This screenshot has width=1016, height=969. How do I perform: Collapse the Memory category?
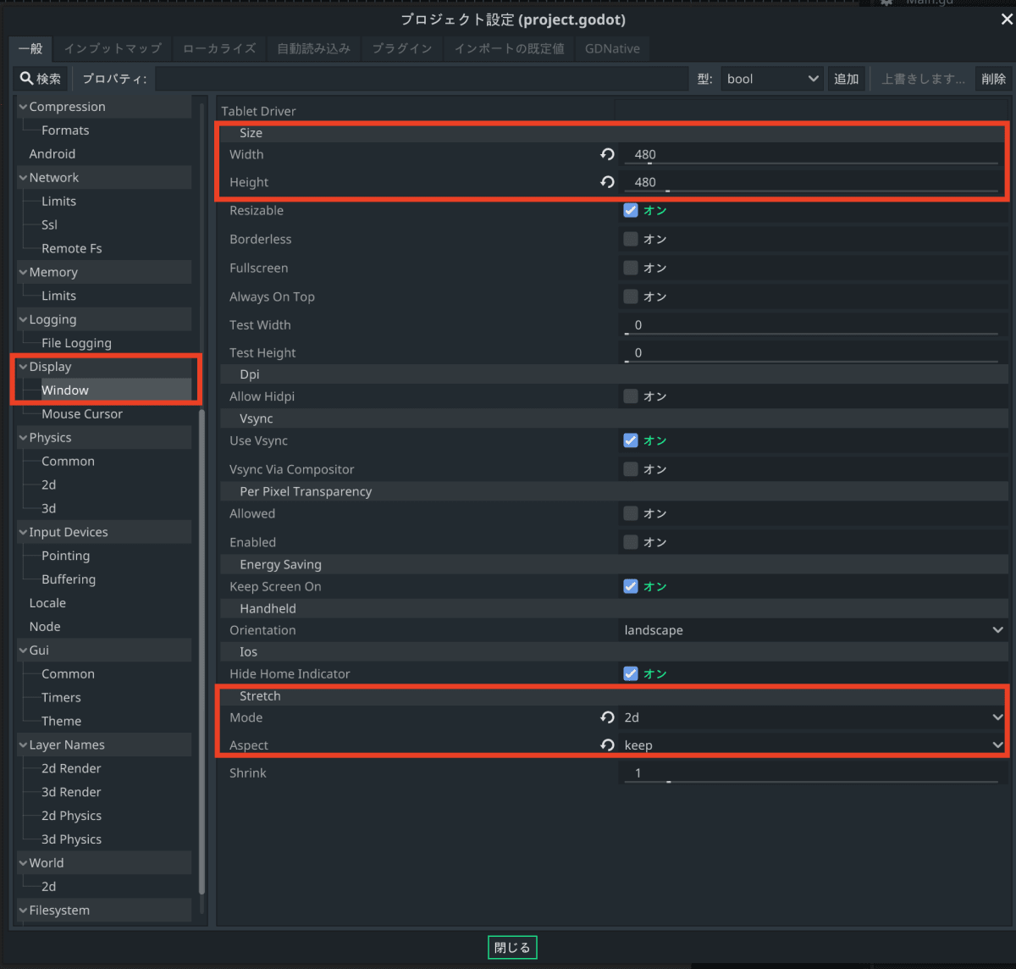click(x=23, y=273)
